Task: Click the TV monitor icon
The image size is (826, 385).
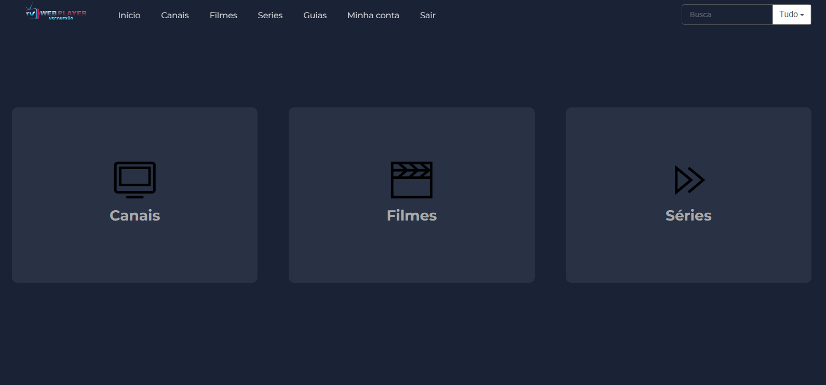Action: point(134,180)
